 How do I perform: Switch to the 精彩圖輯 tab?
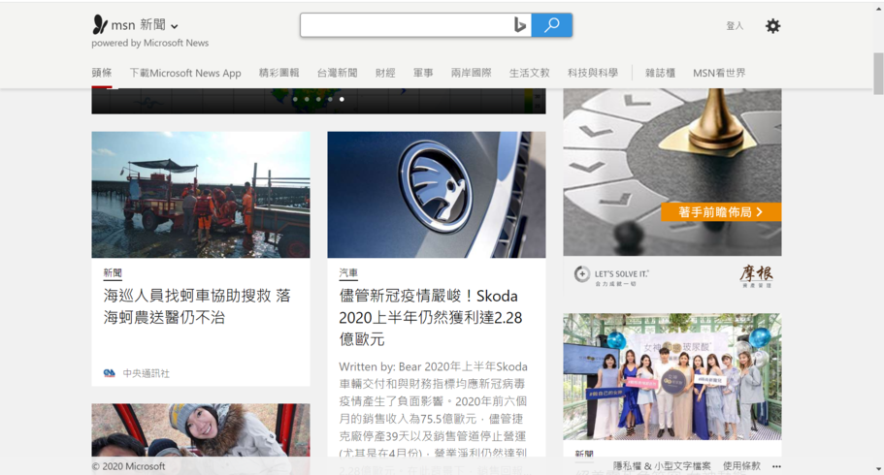click(x=279, y=73)
